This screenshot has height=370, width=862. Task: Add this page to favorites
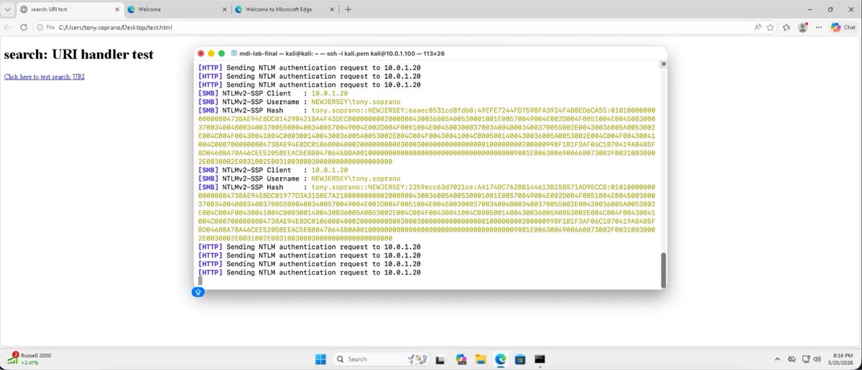(771, 27)
